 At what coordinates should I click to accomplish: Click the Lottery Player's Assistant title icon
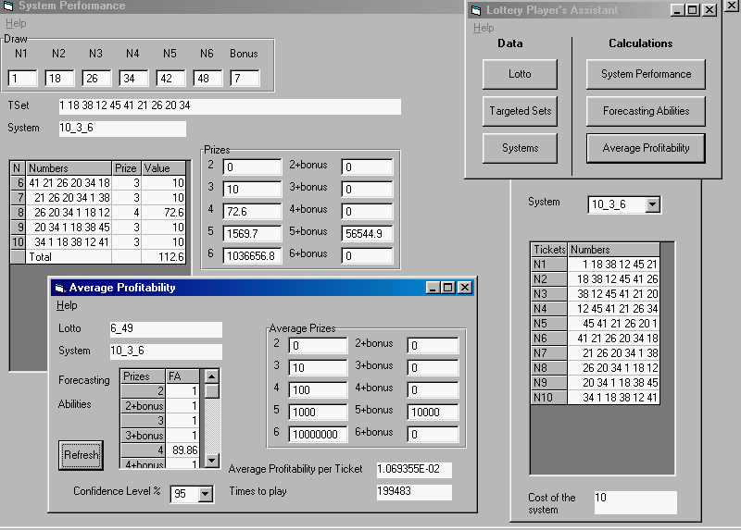(476, 10)
